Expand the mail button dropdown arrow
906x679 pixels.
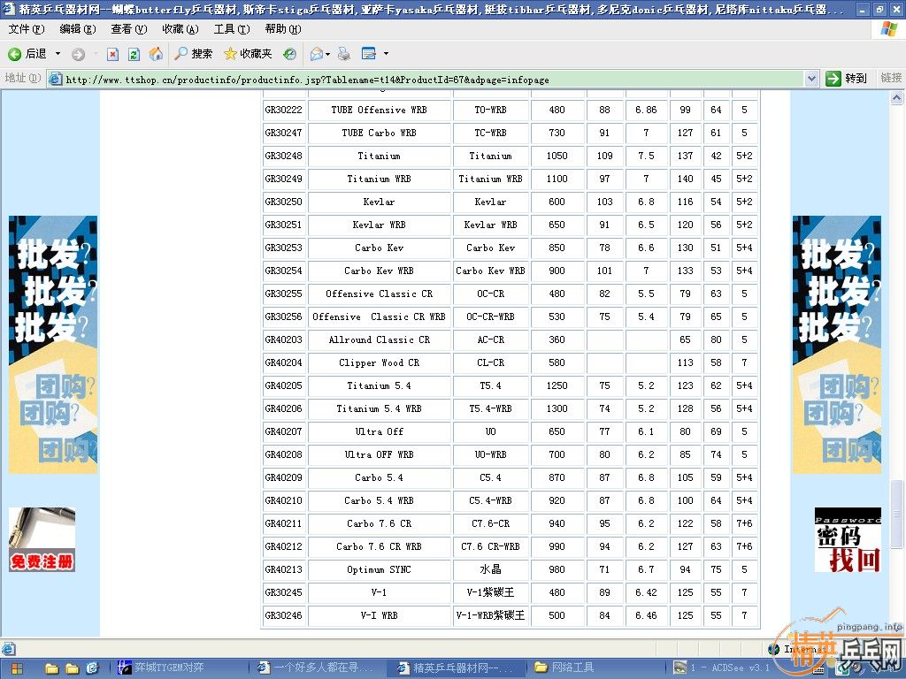pos(327,54)
